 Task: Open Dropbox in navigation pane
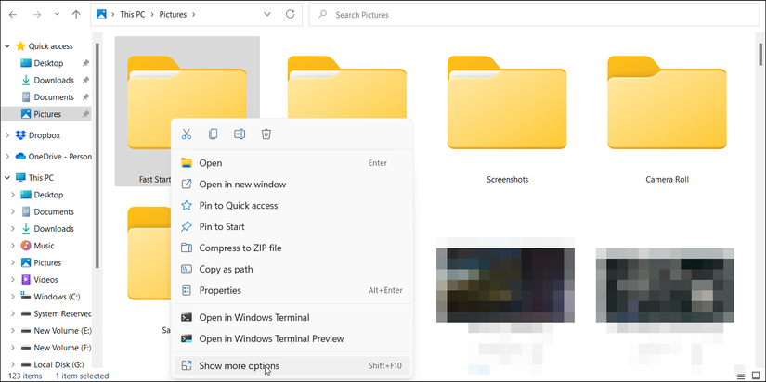(x=45, y=135)
